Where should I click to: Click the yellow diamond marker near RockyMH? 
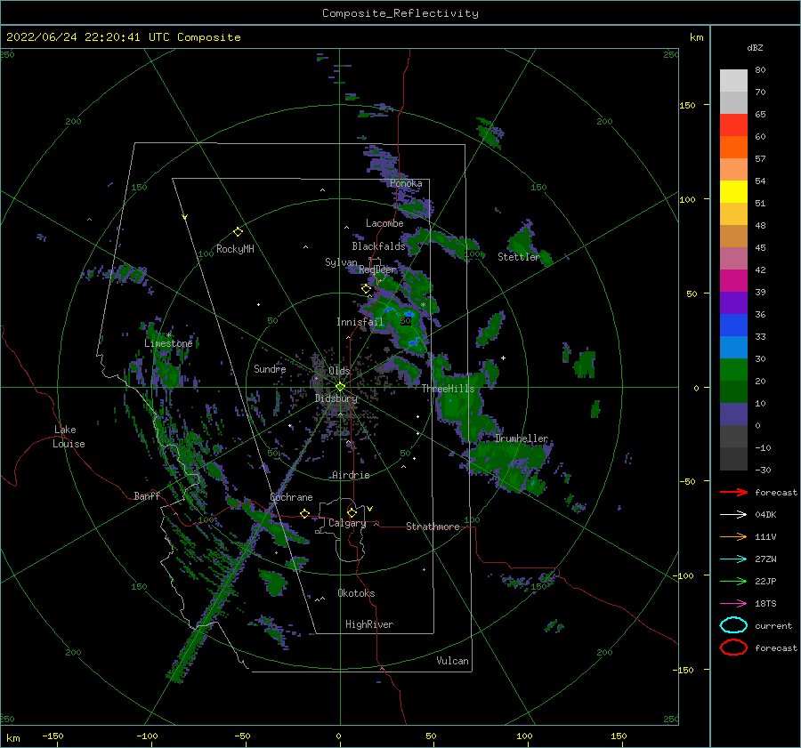238,232
